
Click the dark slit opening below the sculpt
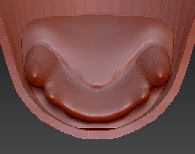click(x=98, y=129)
